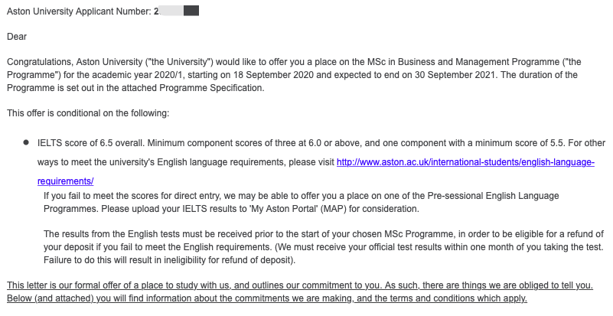Click the word 'Congratulations'
The image size is (613, 316).
(38, 61)
